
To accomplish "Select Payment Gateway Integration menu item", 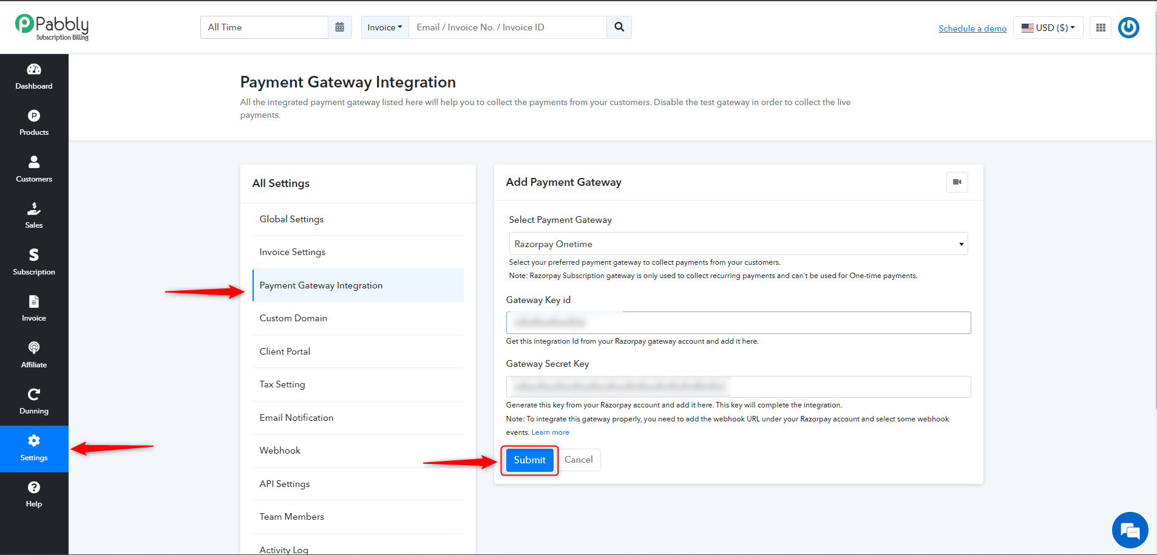I will pyautogui.click(x=358, y=285).
